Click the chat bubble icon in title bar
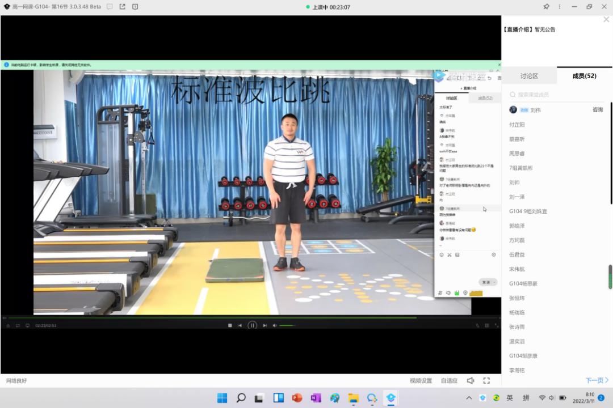Screen dimensions: 613x408 [x=110, y=7]
